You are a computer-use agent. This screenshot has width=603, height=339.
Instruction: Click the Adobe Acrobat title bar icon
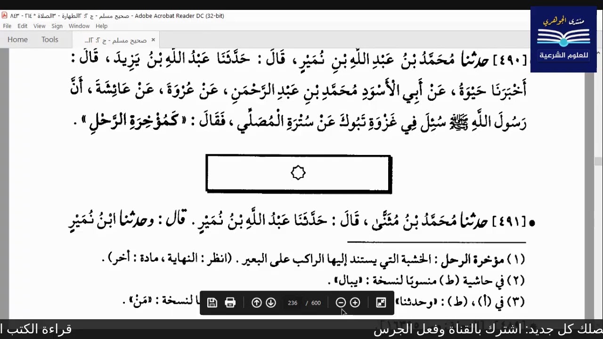point(5,16)
